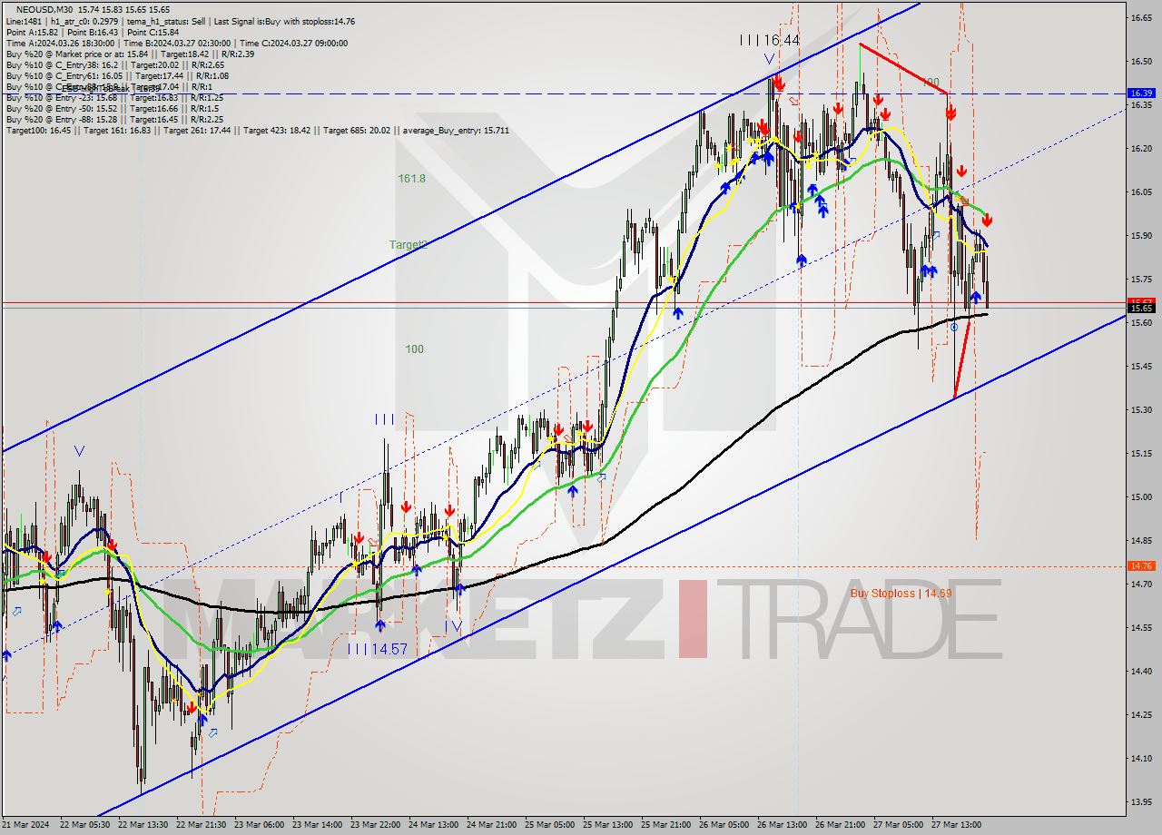Click the green 'Target' label on chart
Image resolution: width=1162 pixels, height=835 pixels.
click(407, 244)
